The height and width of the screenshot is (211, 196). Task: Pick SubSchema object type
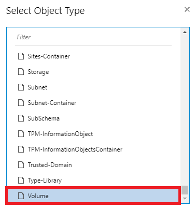coord(93,118)
